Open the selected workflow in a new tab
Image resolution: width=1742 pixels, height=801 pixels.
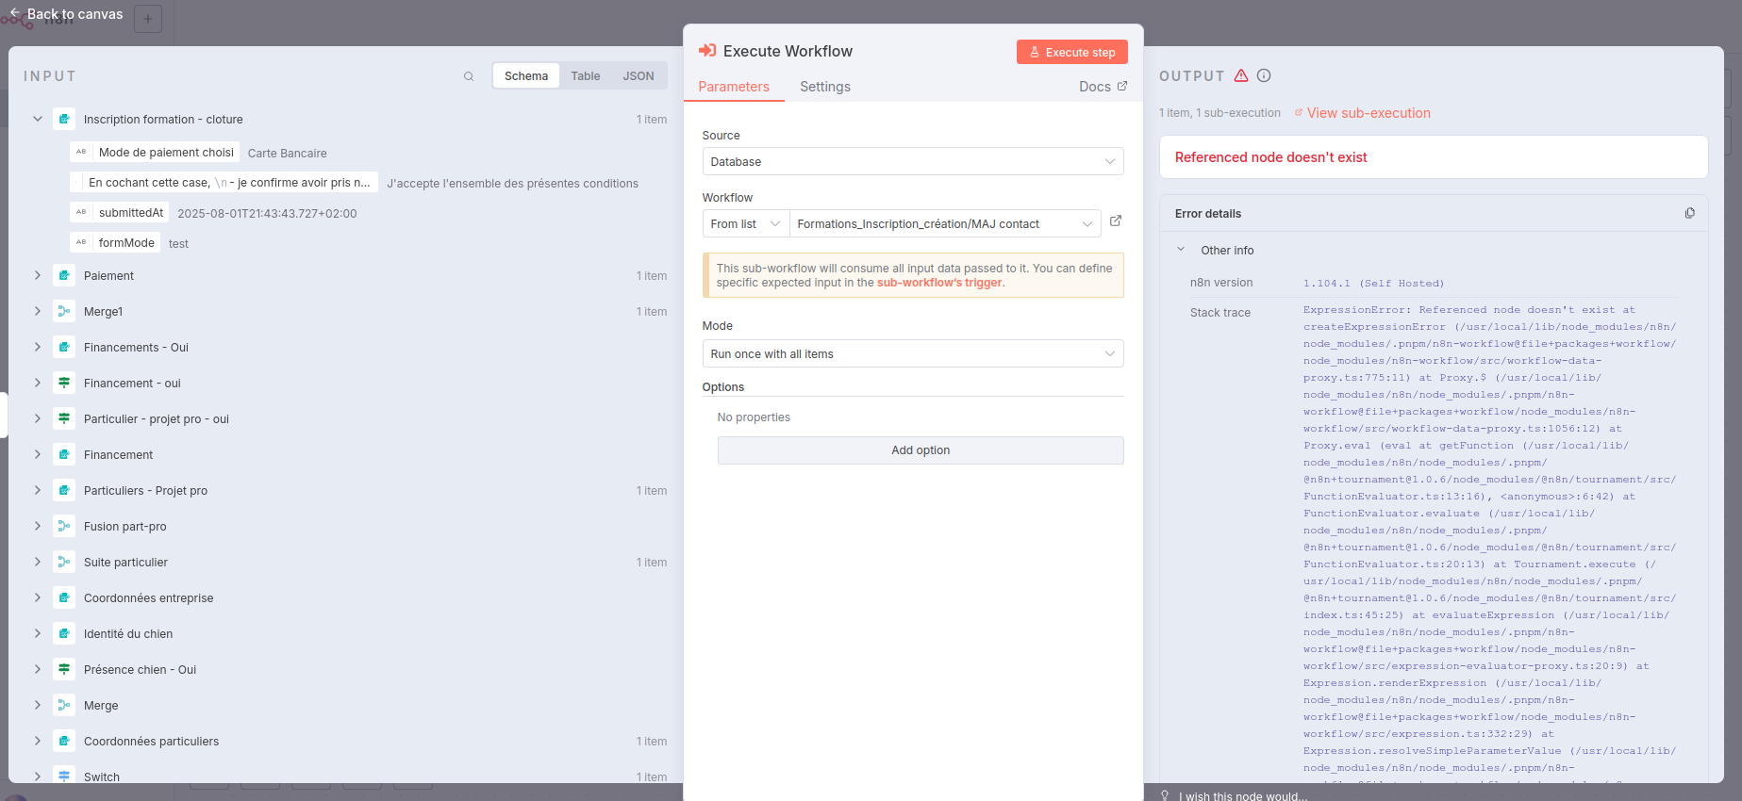click(1116, 221)
